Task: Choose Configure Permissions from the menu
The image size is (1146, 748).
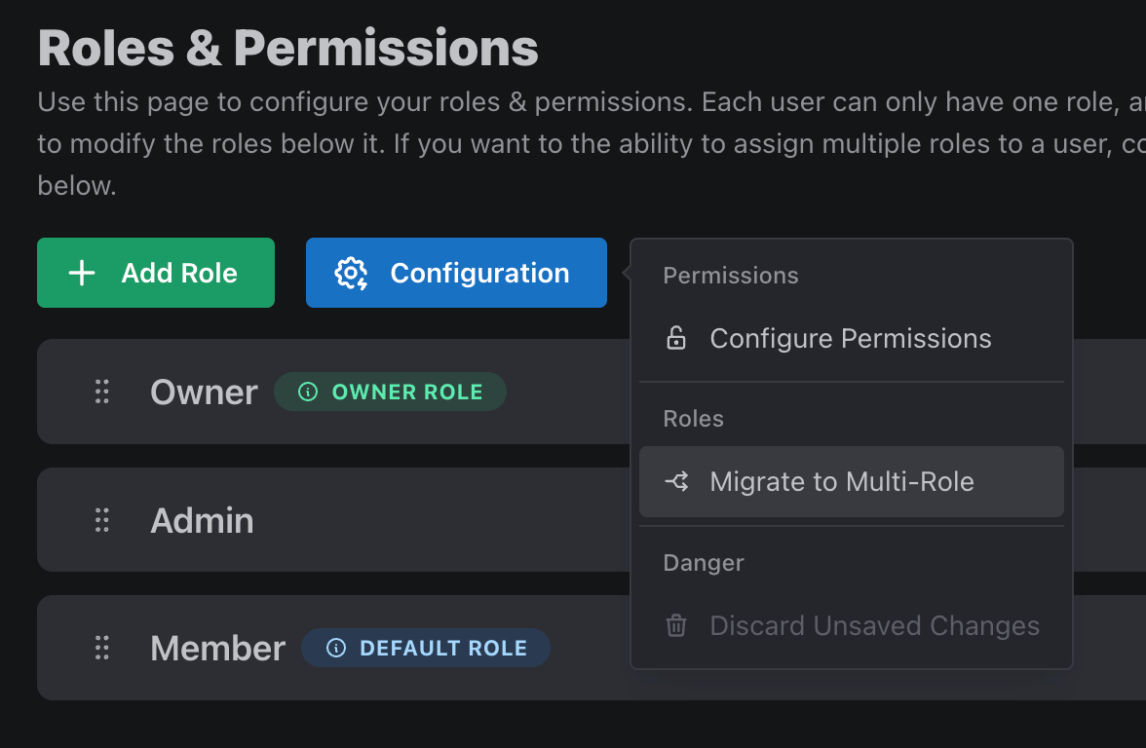Action: (850, 339)
